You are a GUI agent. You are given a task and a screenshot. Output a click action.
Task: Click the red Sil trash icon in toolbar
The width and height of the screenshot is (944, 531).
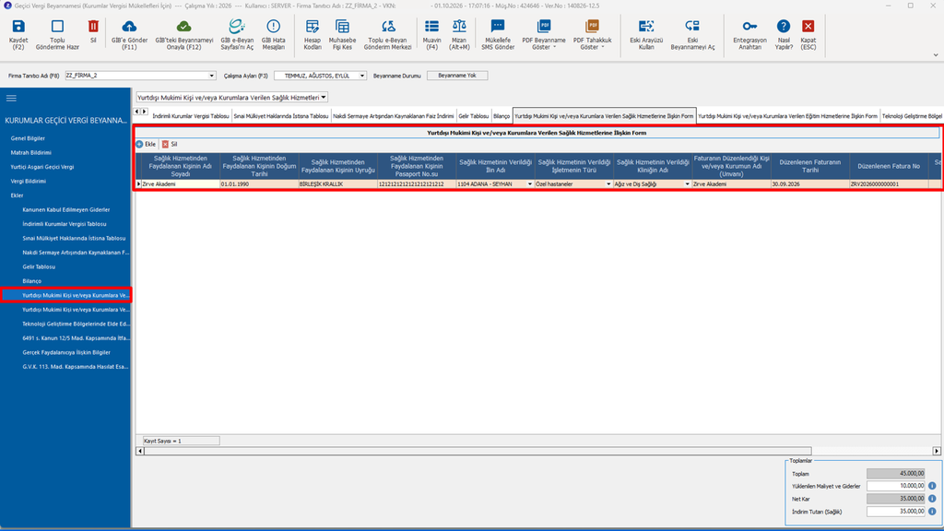[x=93, y=27]
